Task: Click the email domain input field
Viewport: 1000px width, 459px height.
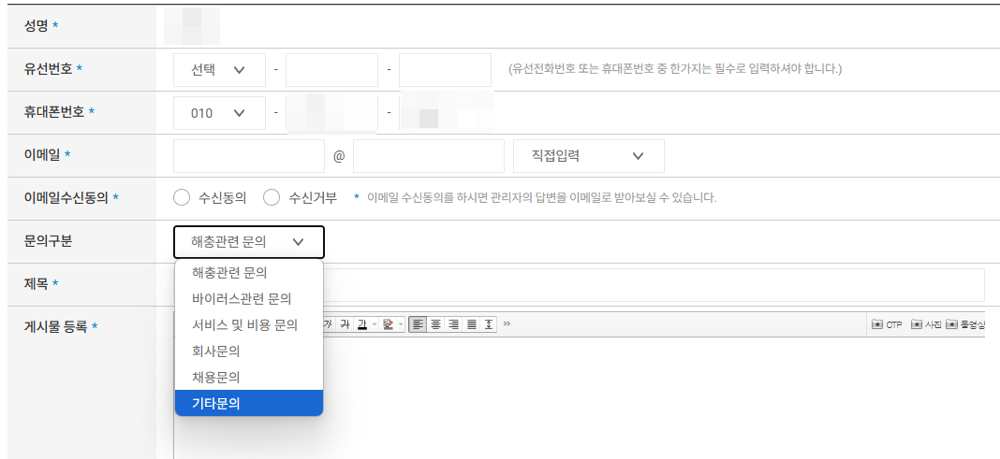Action: (429, 156)
